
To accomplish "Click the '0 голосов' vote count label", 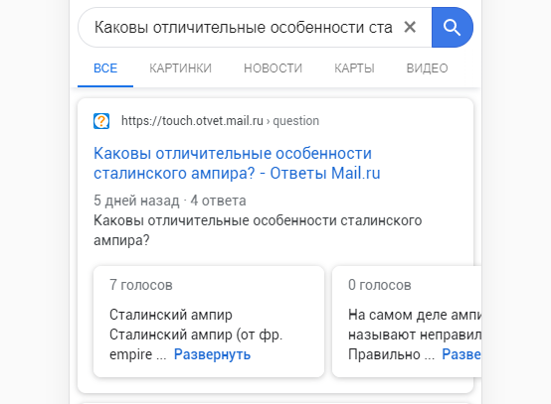I will click(380, 285).
